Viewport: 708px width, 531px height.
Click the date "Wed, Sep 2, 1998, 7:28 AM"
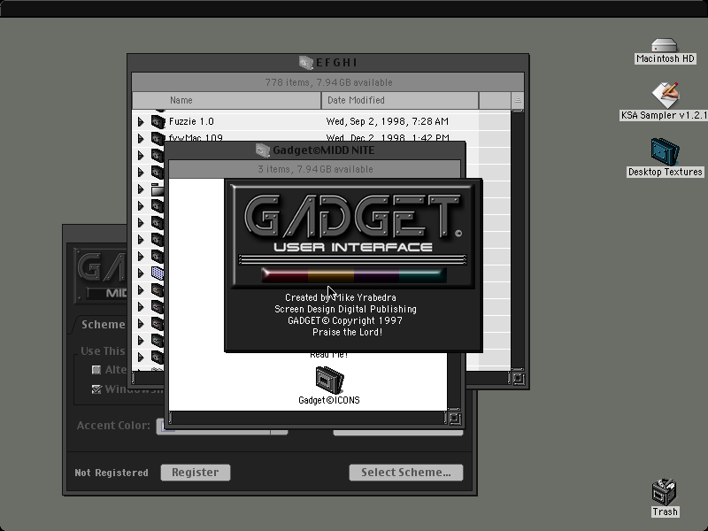click(388, 121)
